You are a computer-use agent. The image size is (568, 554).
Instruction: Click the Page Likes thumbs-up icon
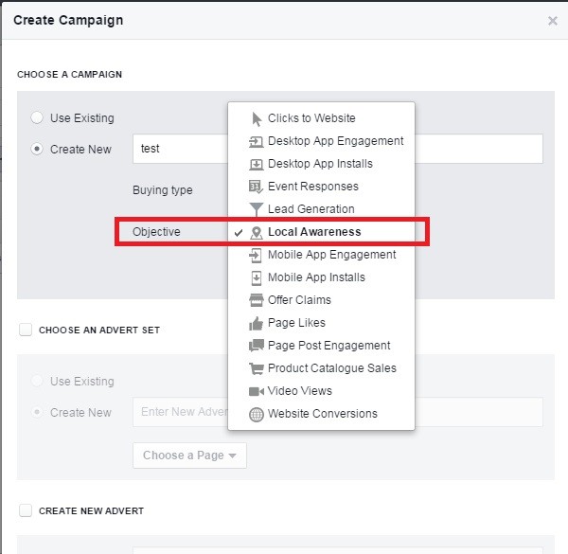pos(257,323)
